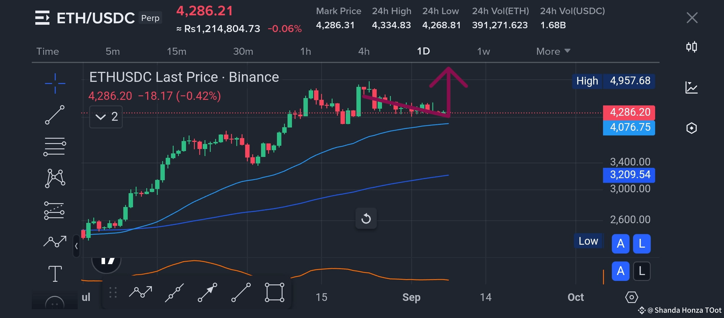Select the trend line drawing tool
Viewport: 724px width, 318px height.
point(55,115)
